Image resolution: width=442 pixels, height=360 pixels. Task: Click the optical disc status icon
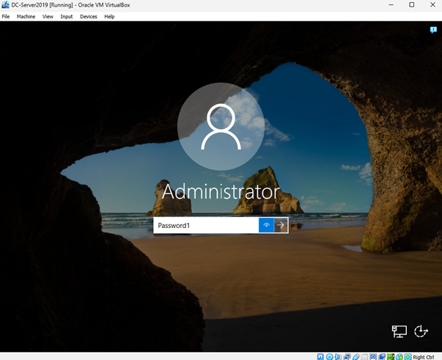330,356
